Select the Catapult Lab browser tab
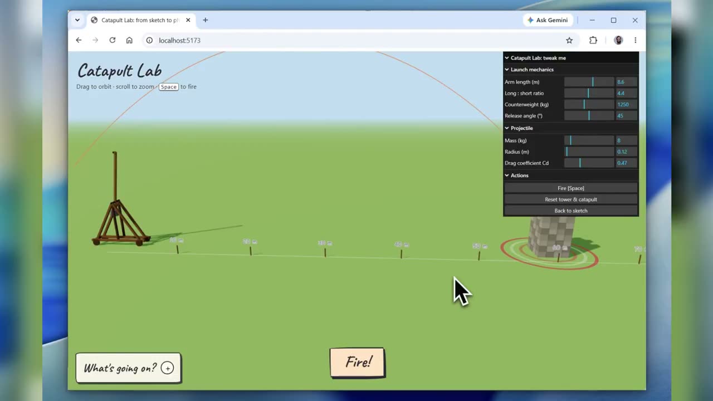 pos(140,20)
